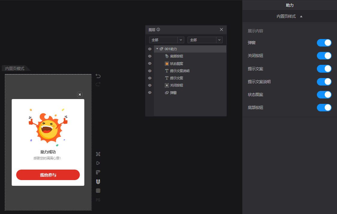
Task: Click the play preview icon
Action: (98, 163)
